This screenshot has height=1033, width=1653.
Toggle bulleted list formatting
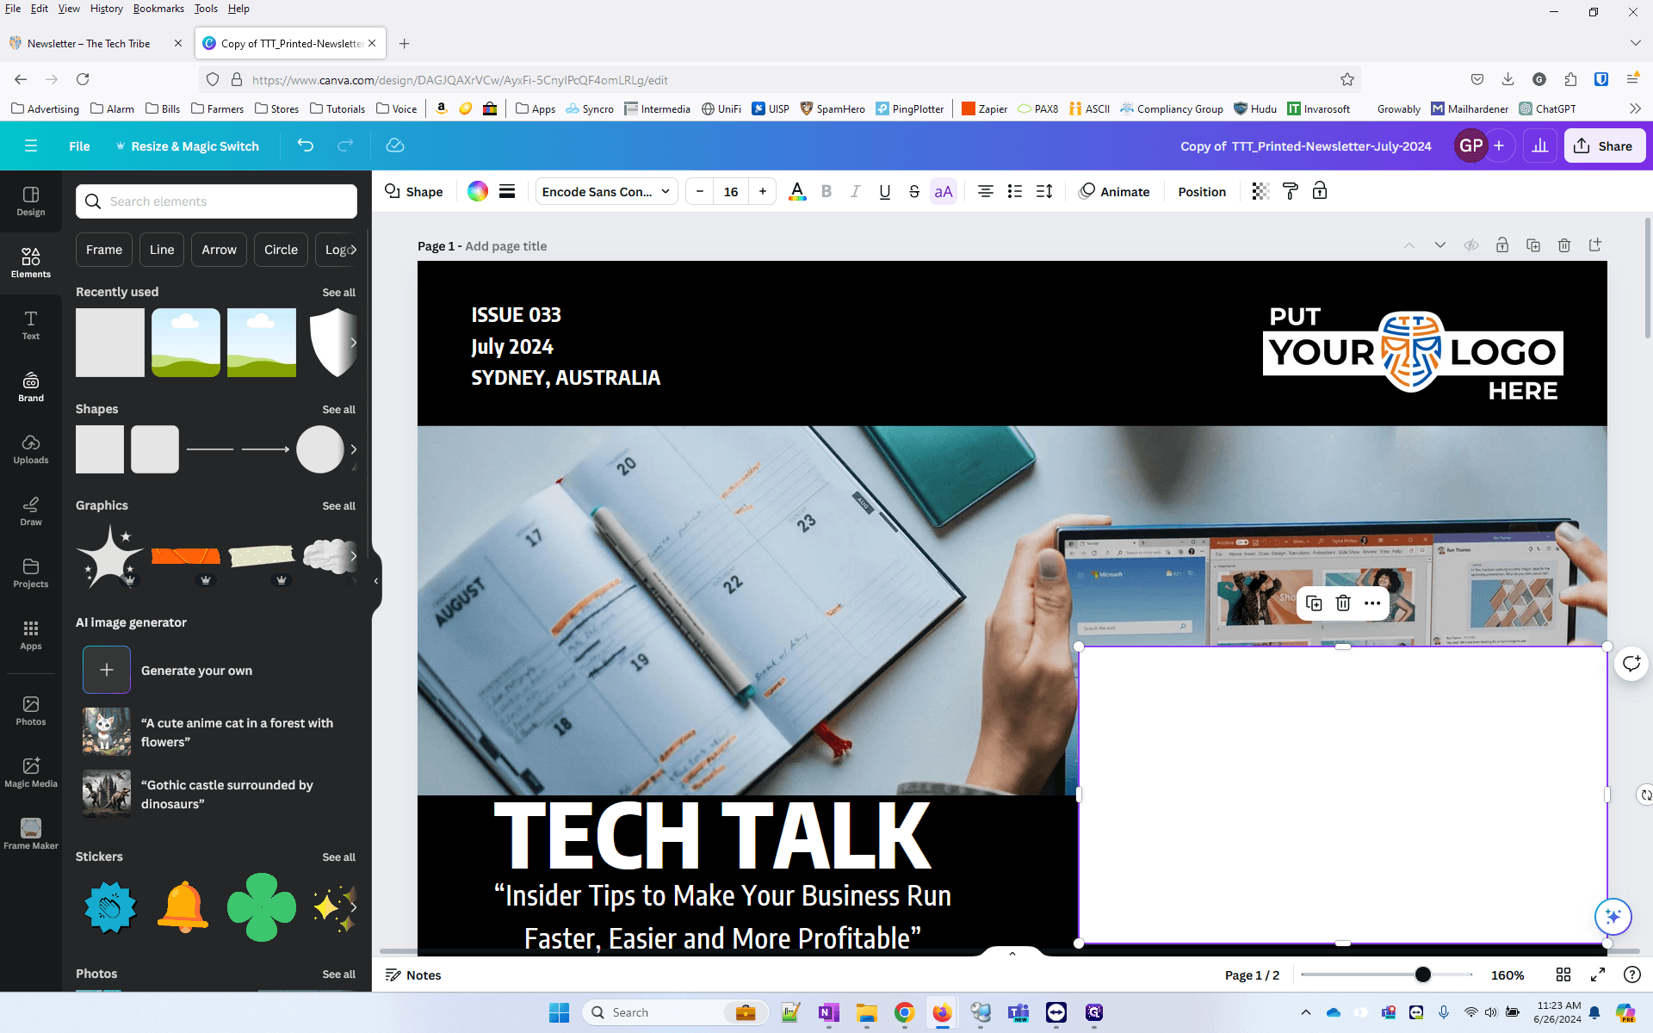(1015, 192)
